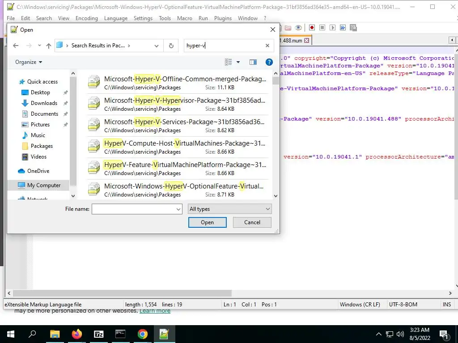This screenshot has height=343, width=458.
Task: Open Chrome from the taskbar
Action: [143, 334]
